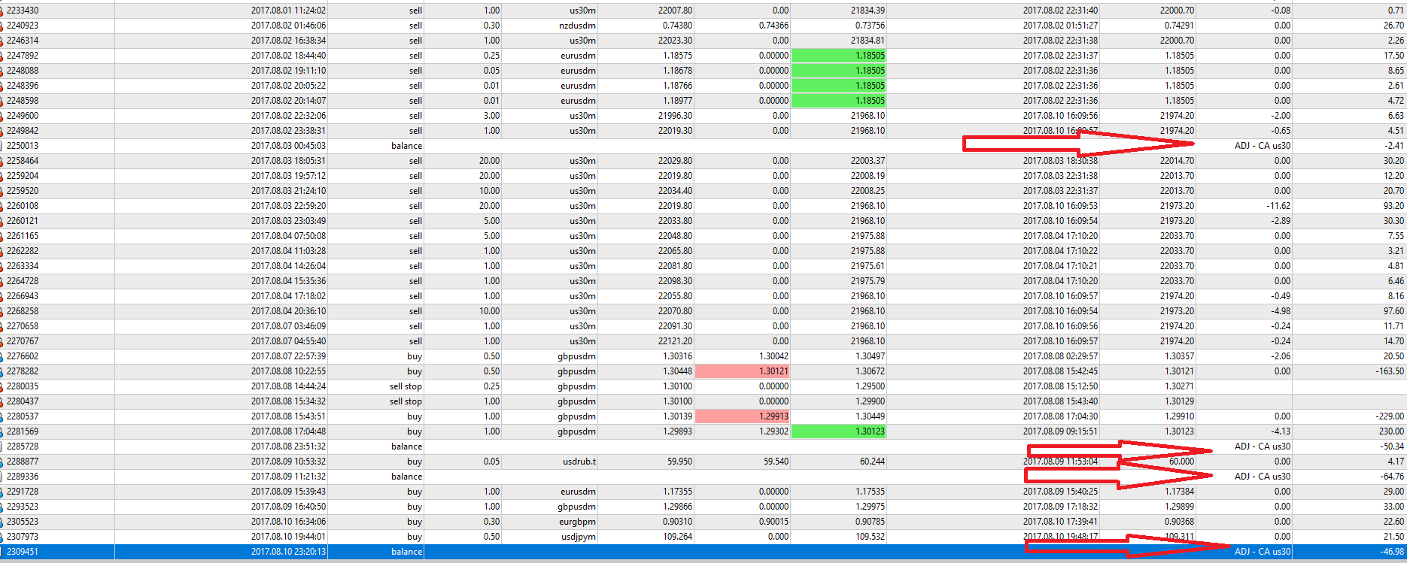Select profit value 17.50

pyautogui.click(x=1393, y=56)
